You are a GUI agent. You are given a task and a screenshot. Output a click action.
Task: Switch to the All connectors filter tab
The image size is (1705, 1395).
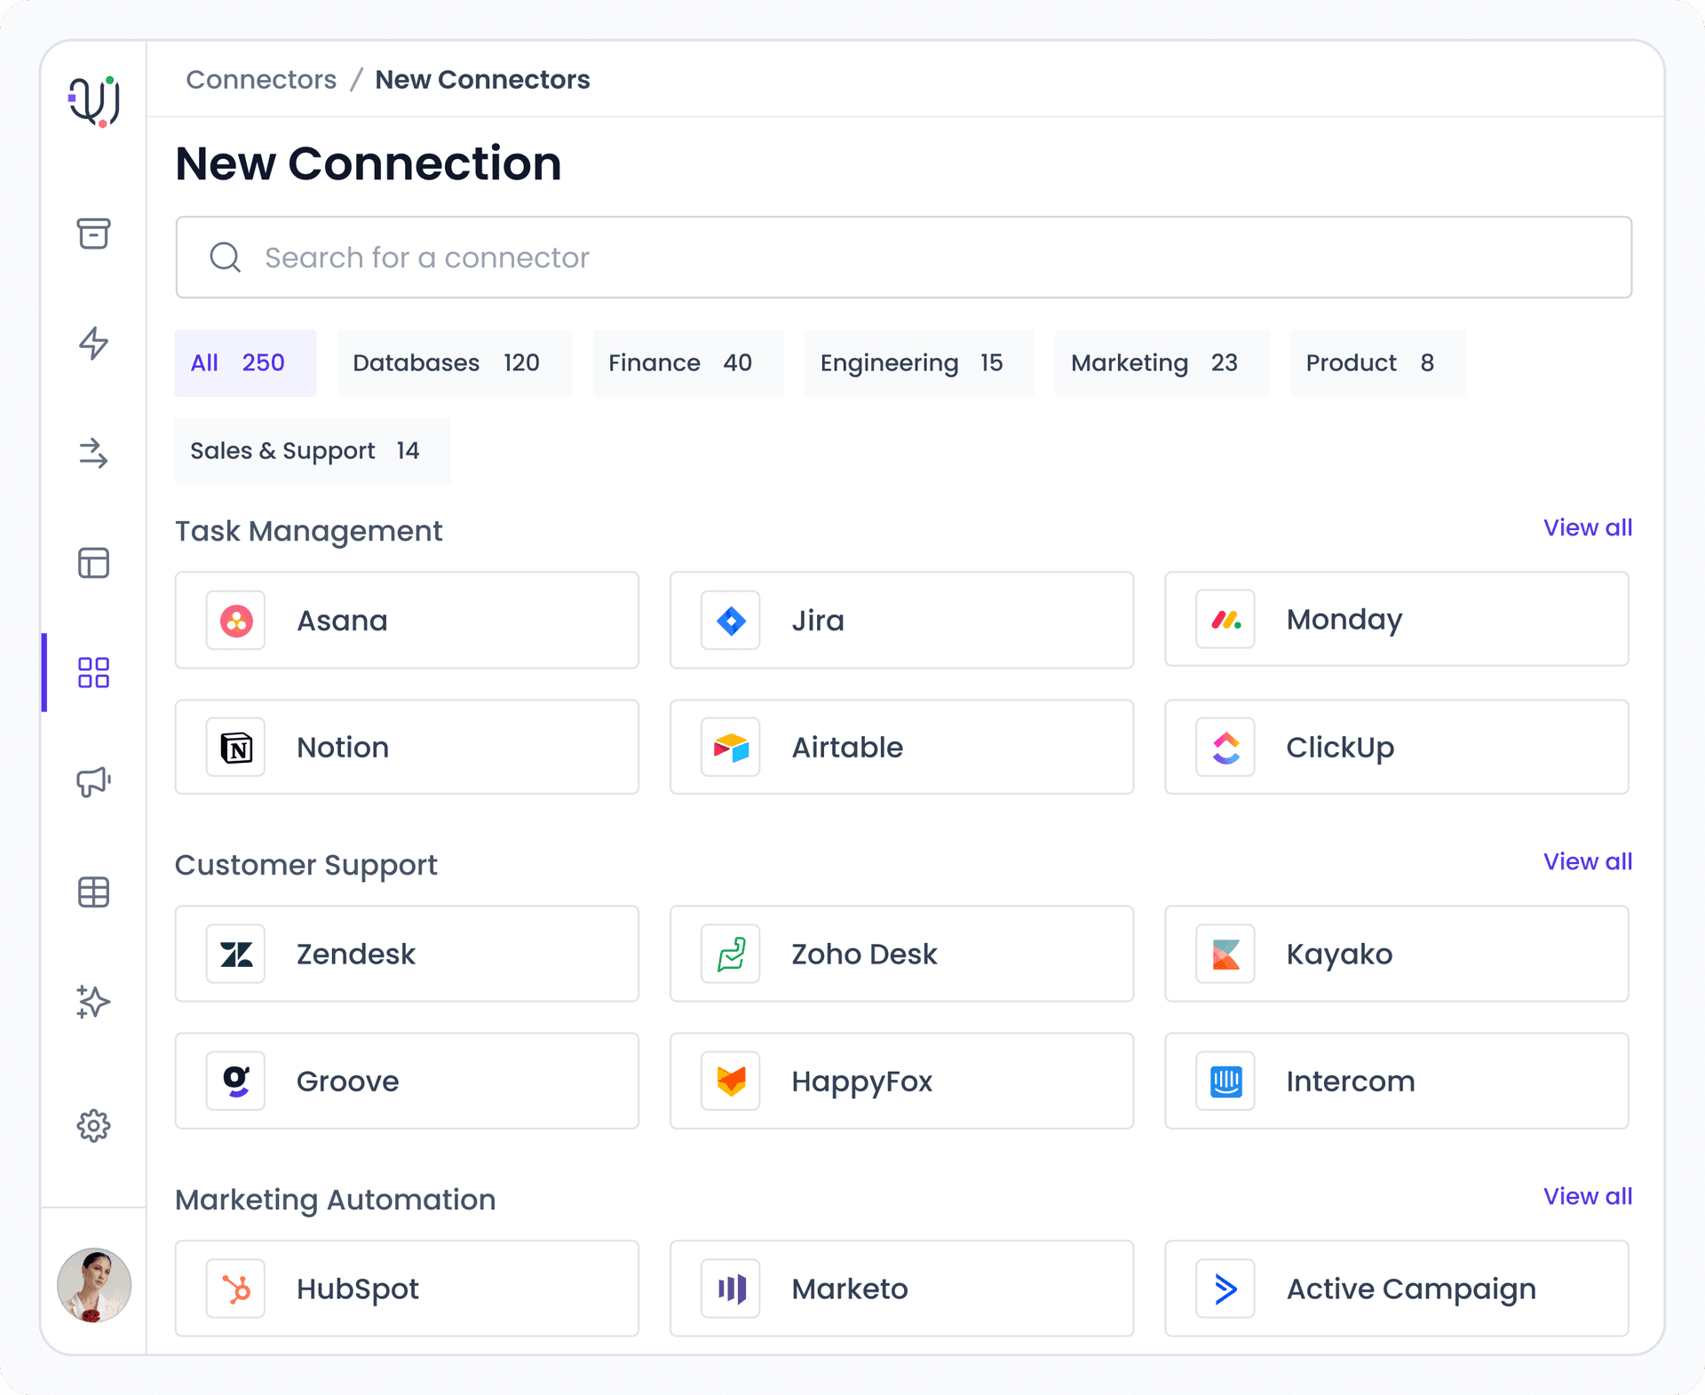tap(245, 362)
